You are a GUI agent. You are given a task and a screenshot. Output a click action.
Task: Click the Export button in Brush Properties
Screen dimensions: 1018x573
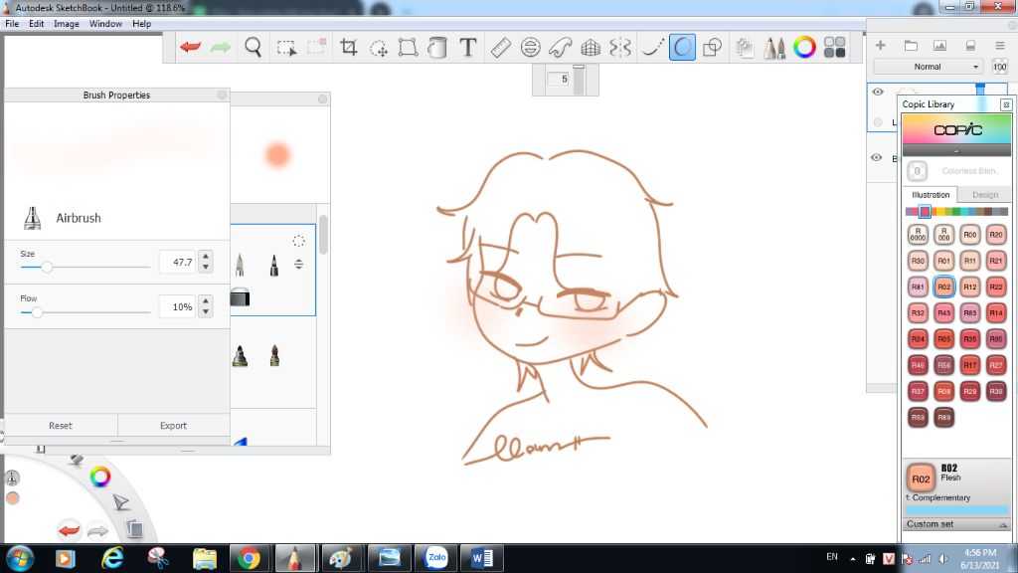pyautogui.click(x=173, y=426)
